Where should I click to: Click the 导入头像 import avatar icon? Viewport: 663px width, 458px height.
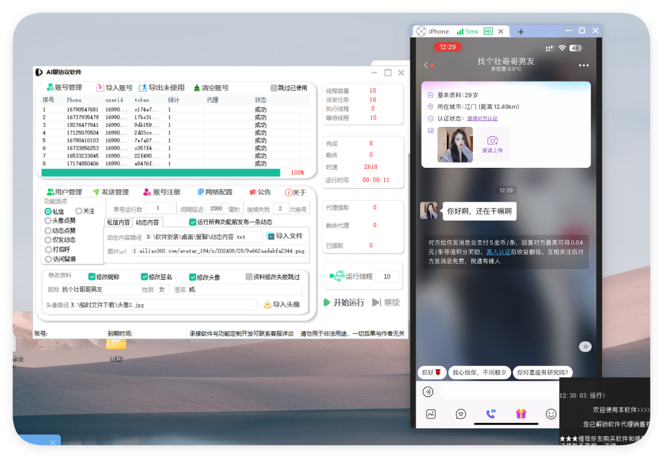click(x=267, y=304)
